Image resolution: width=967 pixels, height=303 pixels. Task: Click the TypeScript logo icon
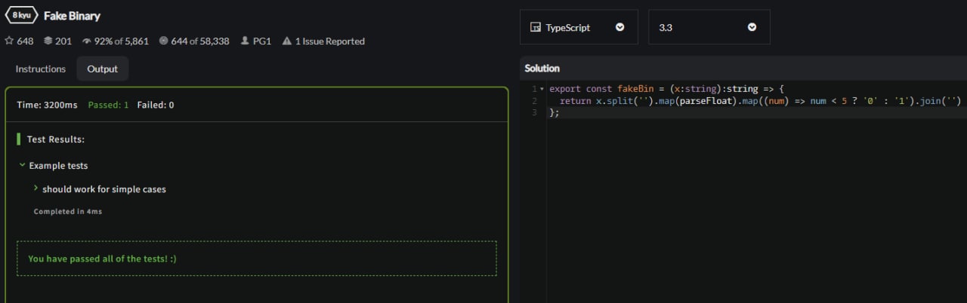pyautogui.click(x=536, y=27)
